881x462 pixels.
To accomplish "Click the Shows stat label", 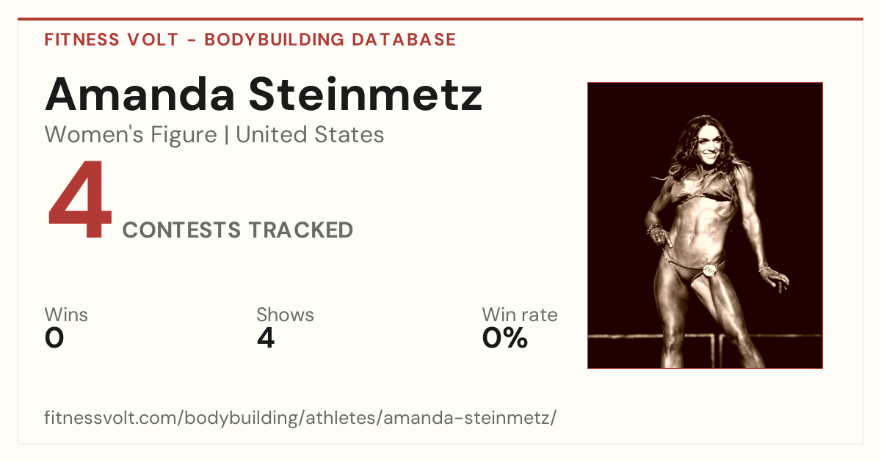I will click(x=285, y=315).
